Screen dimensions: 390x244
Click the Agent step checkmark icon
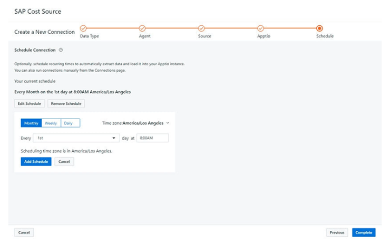142,28
